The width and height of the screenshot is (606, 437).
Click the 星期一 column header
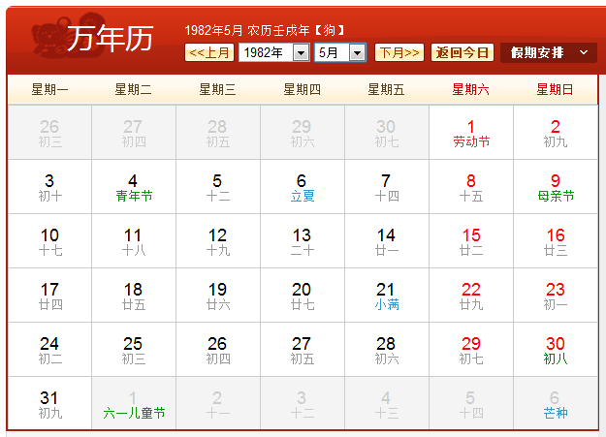(x=49, y=90)
